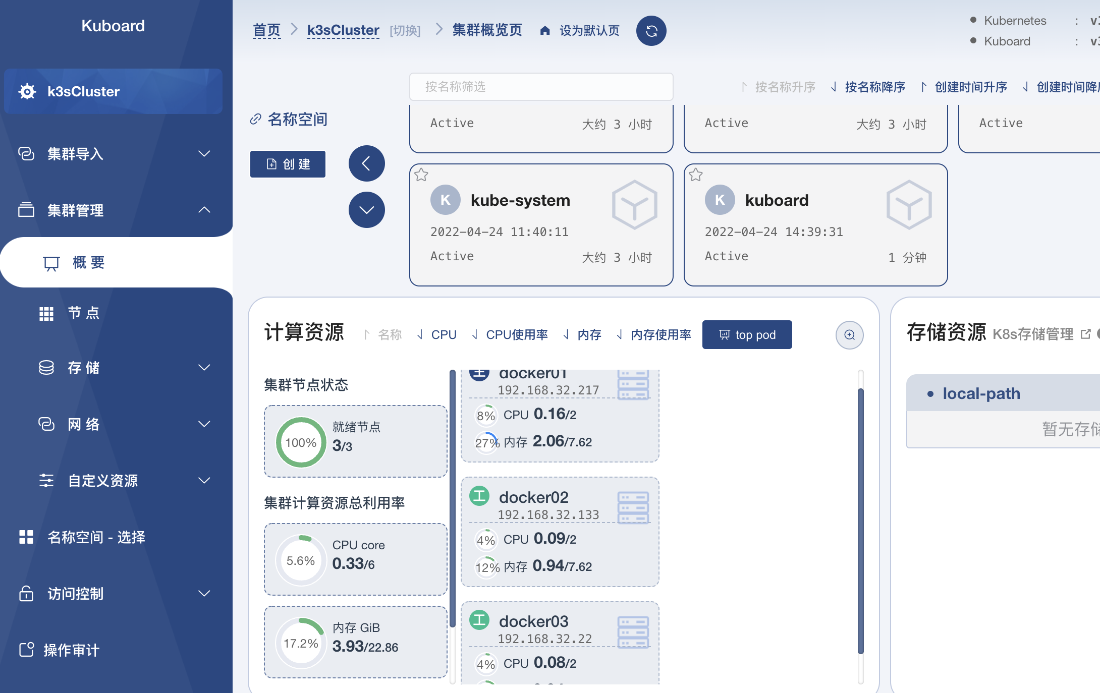This screenshot has height=693, width=1100.
Task: Click the refresh icon in the breadcrumb bar
Action: (x=651, y=31)
